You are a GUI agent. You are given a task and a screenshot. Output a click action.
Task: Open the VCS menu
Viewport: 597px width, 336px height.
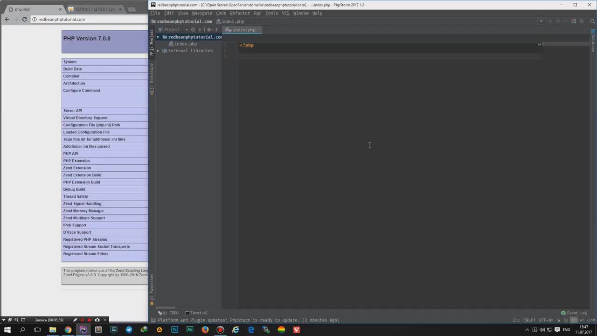[285, 13]
